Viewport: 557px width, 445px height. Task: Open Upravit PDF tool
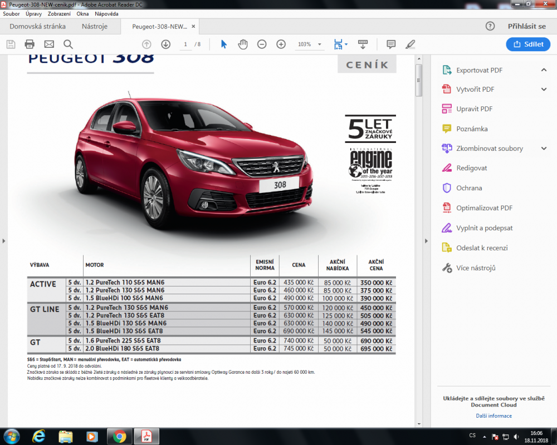(474, 109)
